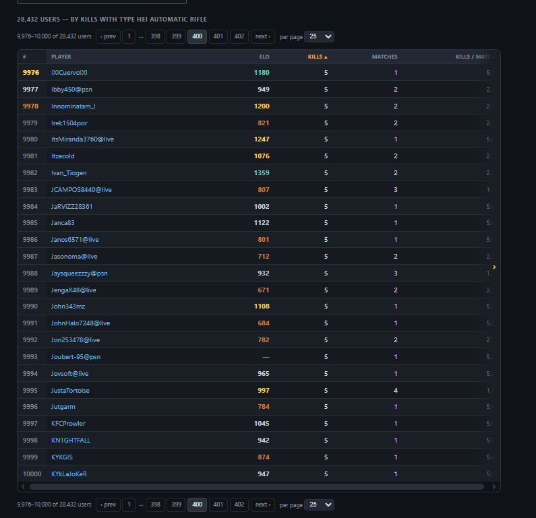This screenshot has height=518, width=536.
Task: Open player profile KN1GHTFALL
Action: (x=71, y=440)
